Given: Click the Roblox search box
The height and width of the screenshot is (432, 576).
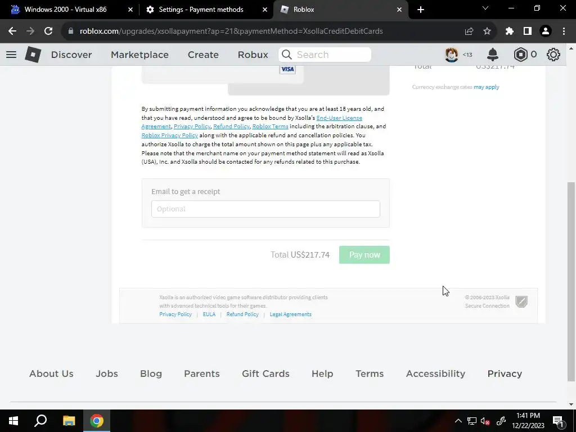Looking at the screenshot, I should (x=325, y=55).
